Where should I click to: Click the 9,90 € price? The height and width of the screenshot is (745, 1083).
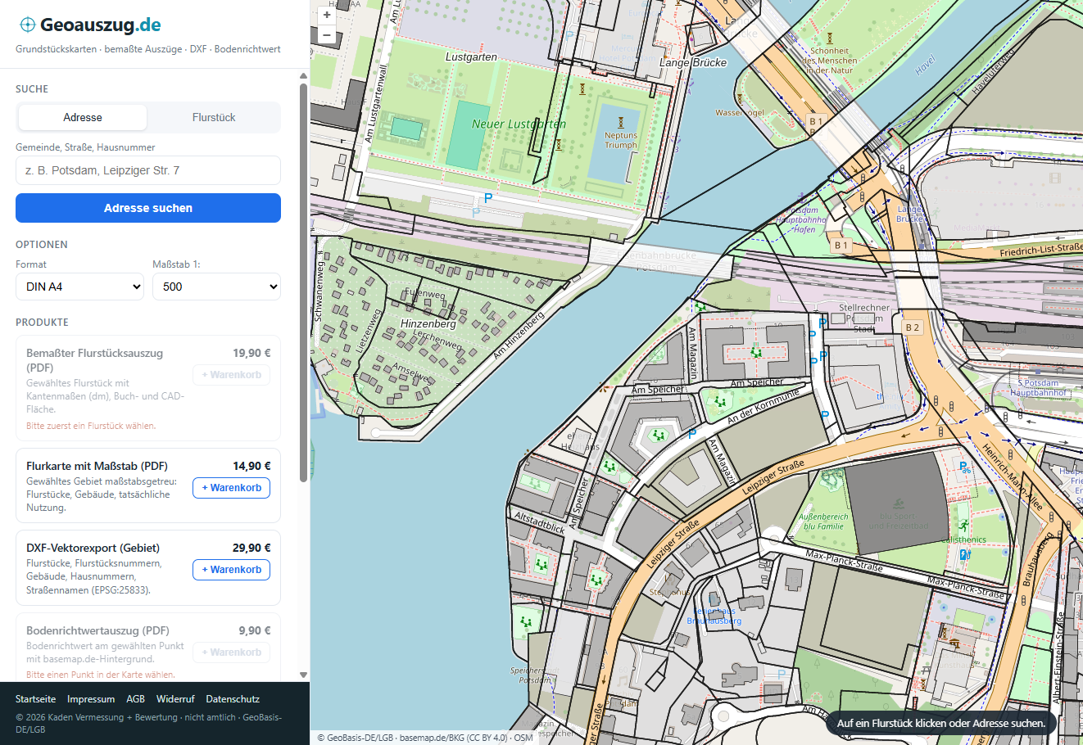click(255, 630)
